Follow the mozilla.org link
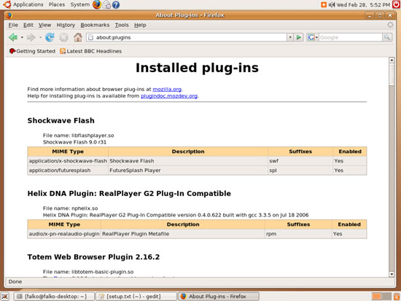Viewport: 401px width, 301px height. tap(167, 89)
